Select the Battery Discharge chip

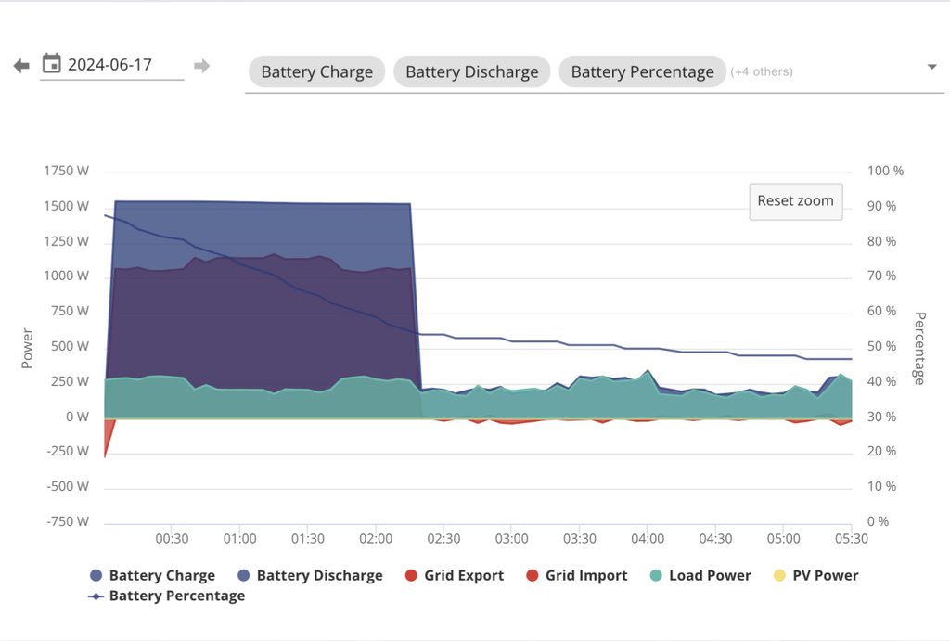click(x=471, y=71)
